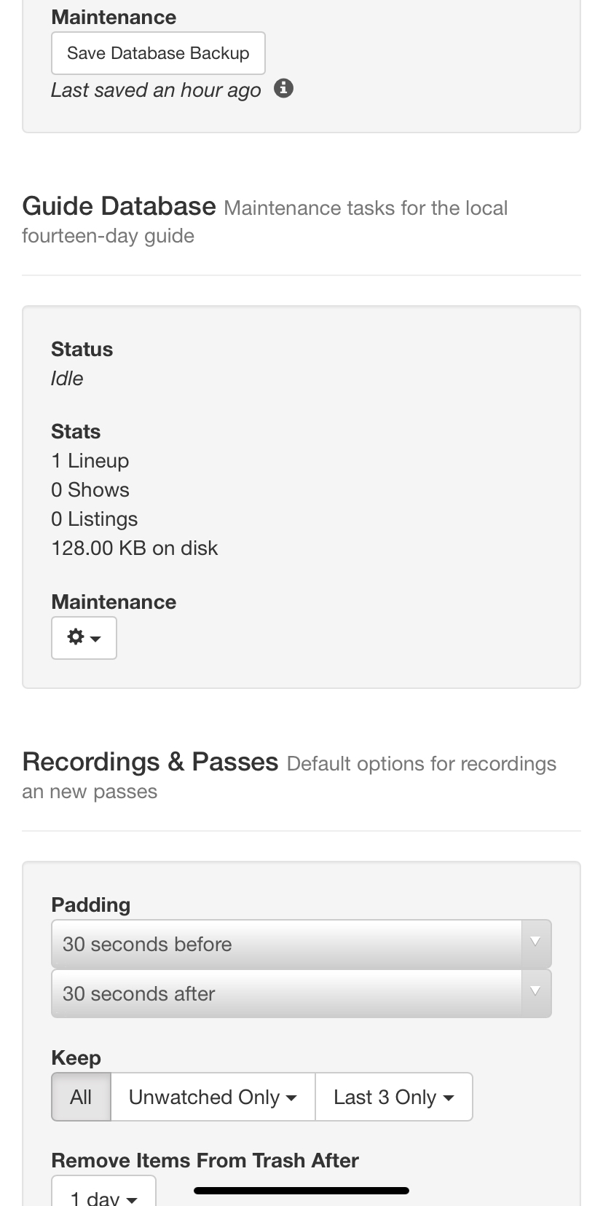Click the 'Recordings & Passes' section heading
The width and height of the screenshot is (603, 1206).
click(x=150, y=762)
